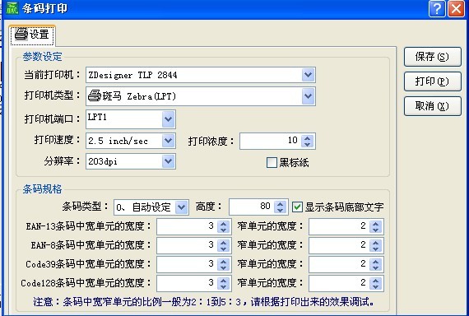Increase Code128 窄单元的宽度 value
Viewport: 469px width, 316px height.
pos(376,280)
